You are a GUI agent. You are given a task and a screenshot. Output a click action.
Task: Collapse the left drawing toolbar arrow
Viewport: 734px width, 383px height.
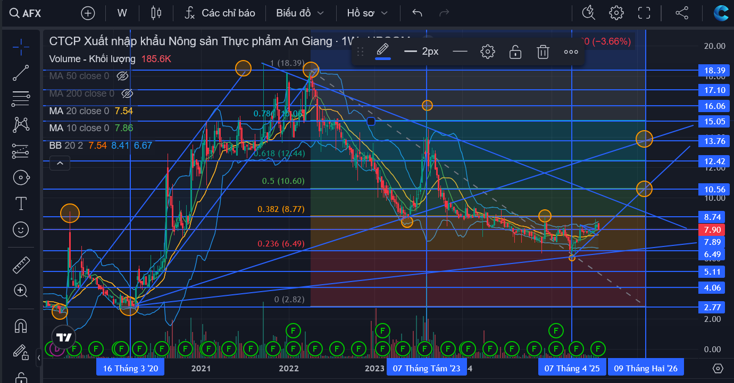[x=39, y=358]
